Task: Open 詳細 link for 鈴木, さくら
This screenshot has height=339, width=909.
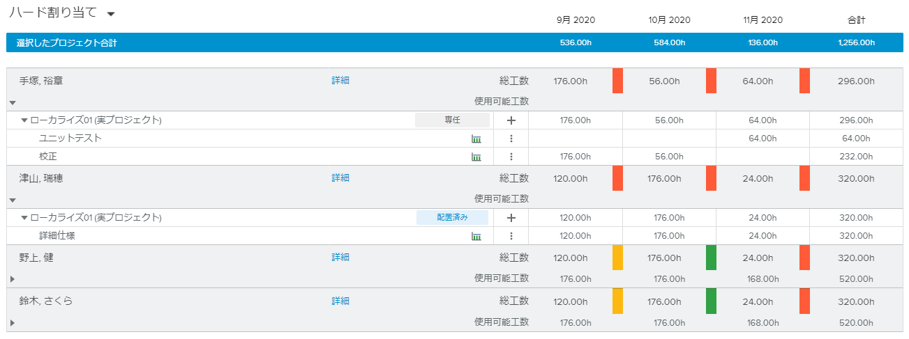Action: click(340, 301)
